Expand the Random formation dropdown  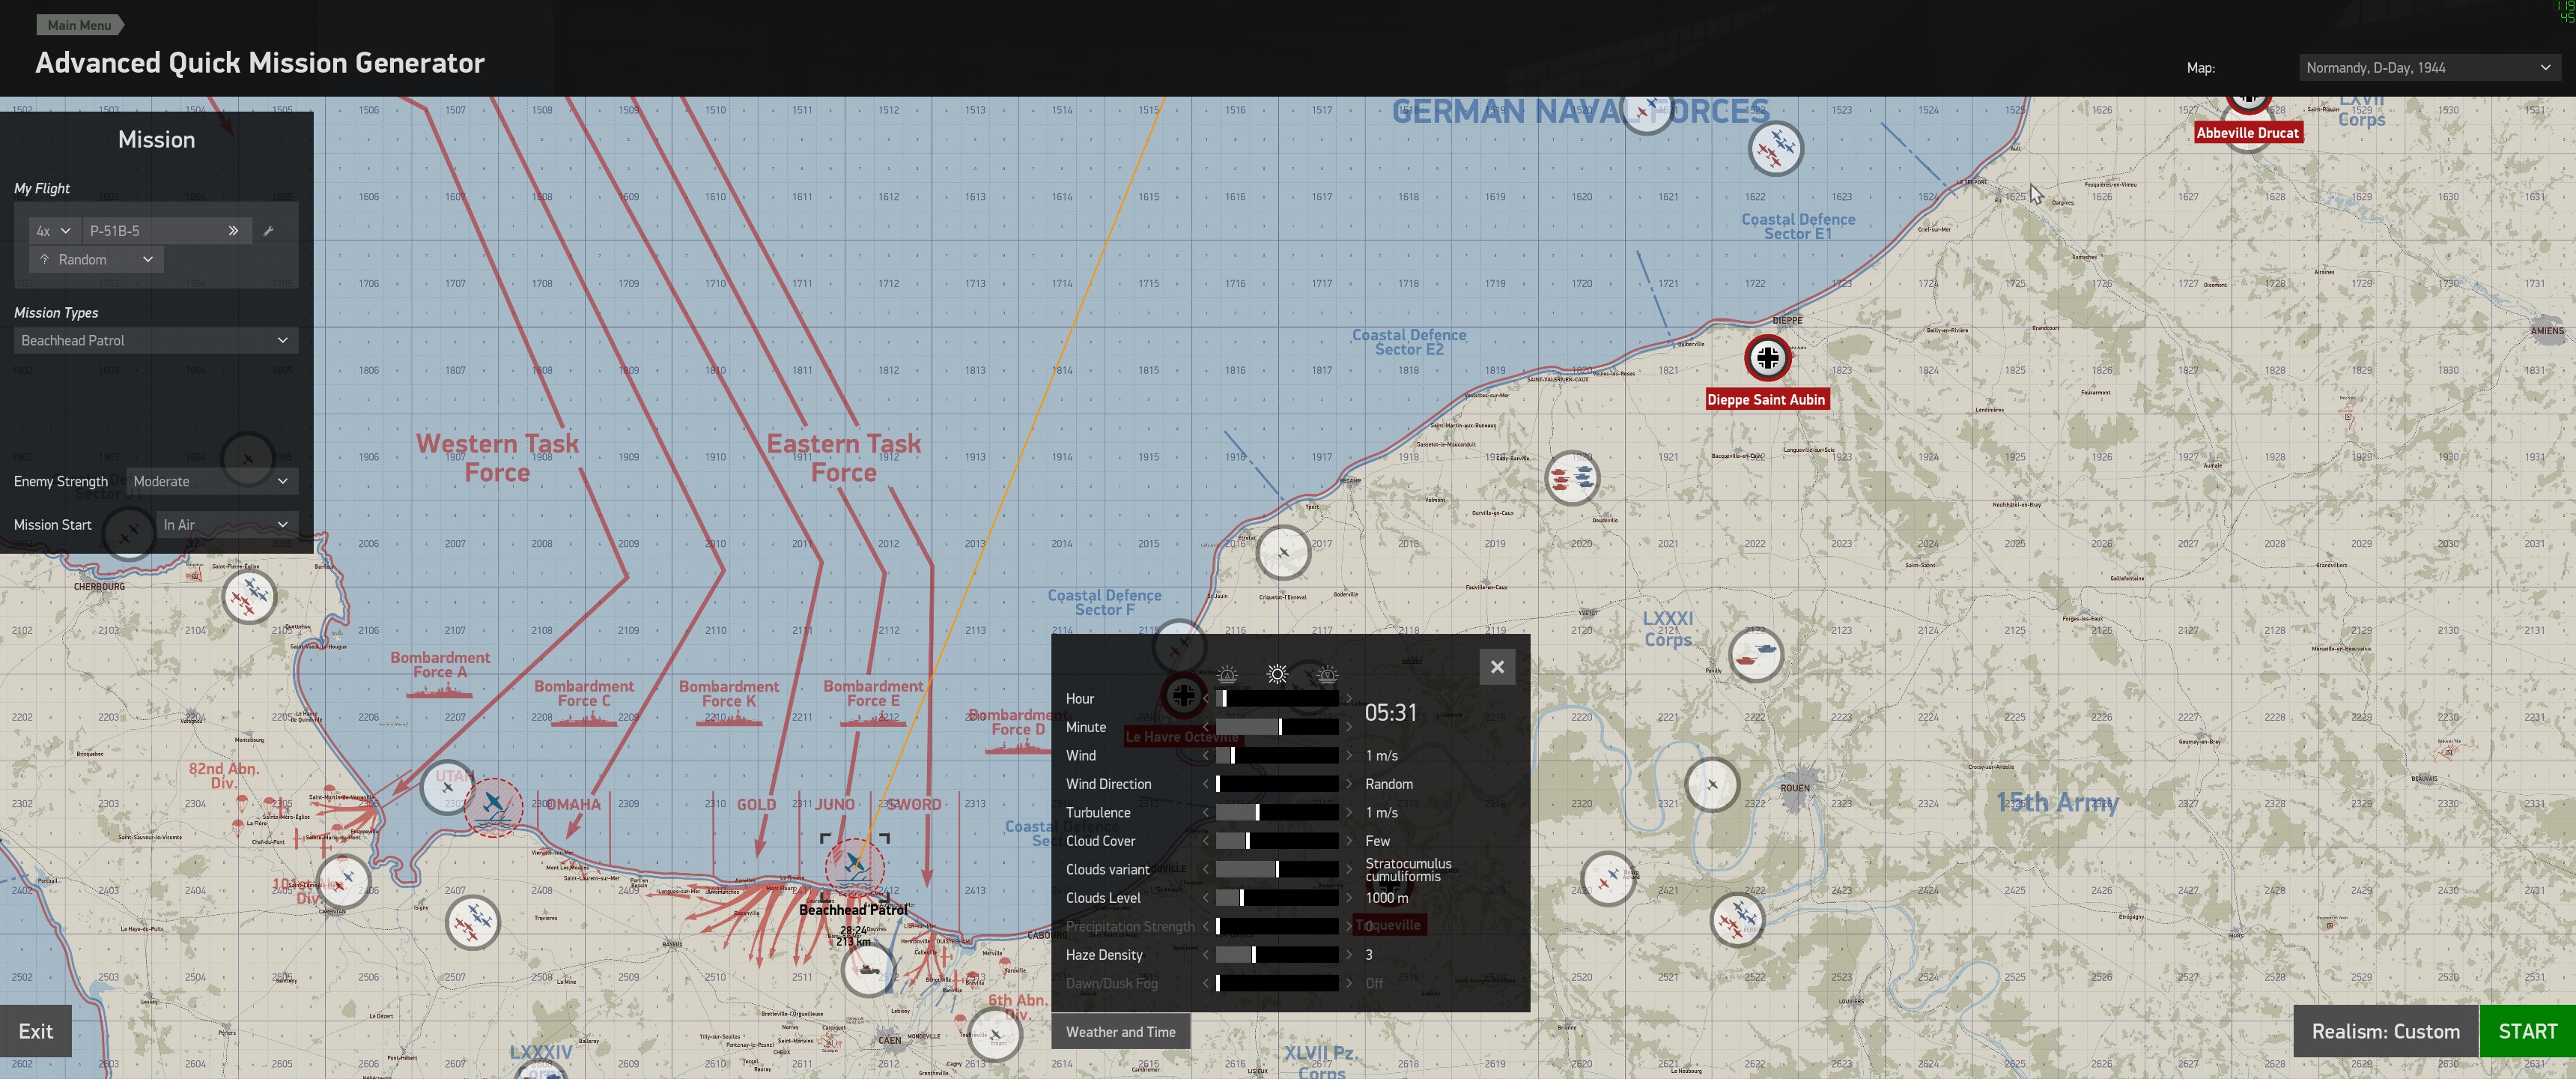click(96, 259)
